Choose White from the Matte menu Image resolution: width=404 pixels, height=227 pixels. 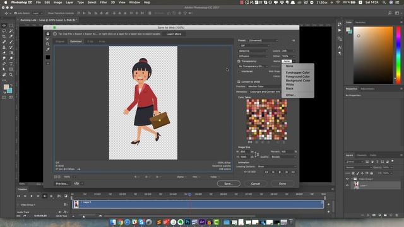[290, 84]
